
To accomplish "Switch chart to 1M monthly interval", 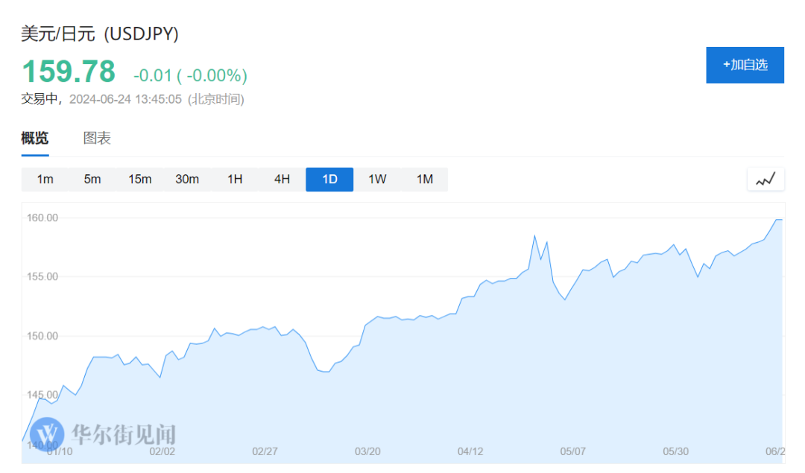I will tap(425, 180).
